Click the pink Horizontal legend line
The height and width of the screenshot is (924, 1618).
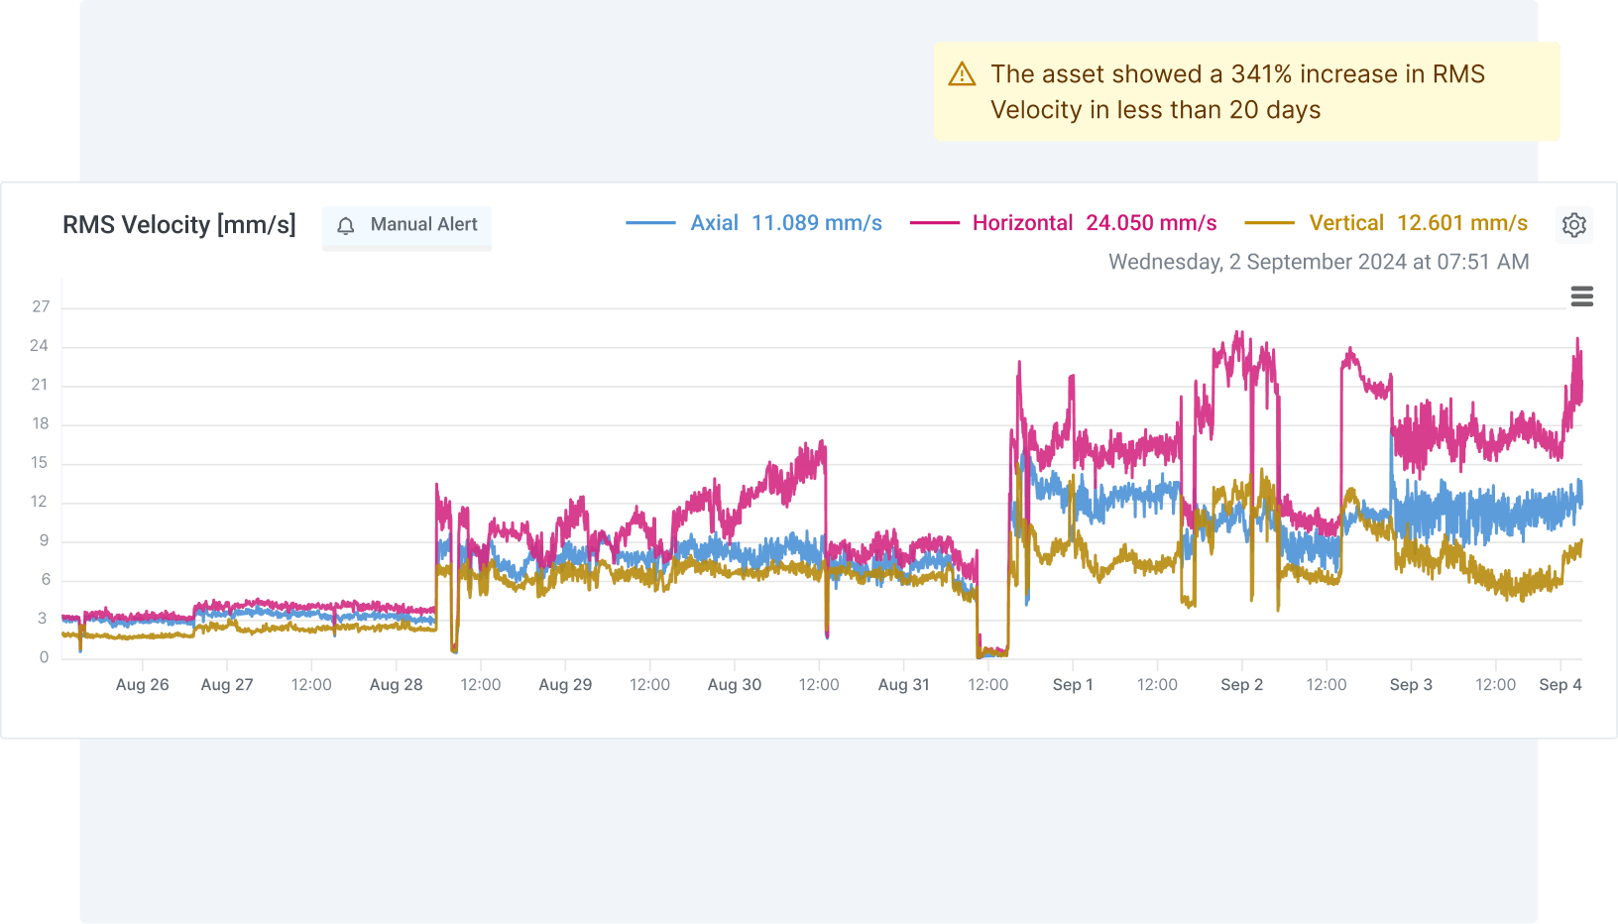[x=934, y=223]
